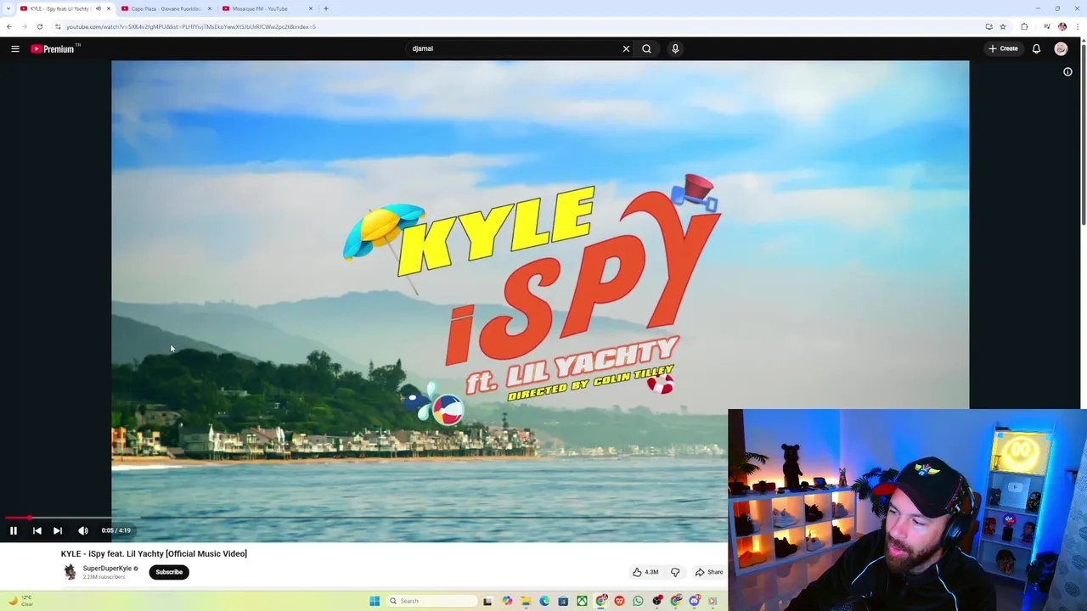The width and height of the screenshot is (1087, 611).
Task: Close the Capo Plaza tab
Action: click(210, 8)
